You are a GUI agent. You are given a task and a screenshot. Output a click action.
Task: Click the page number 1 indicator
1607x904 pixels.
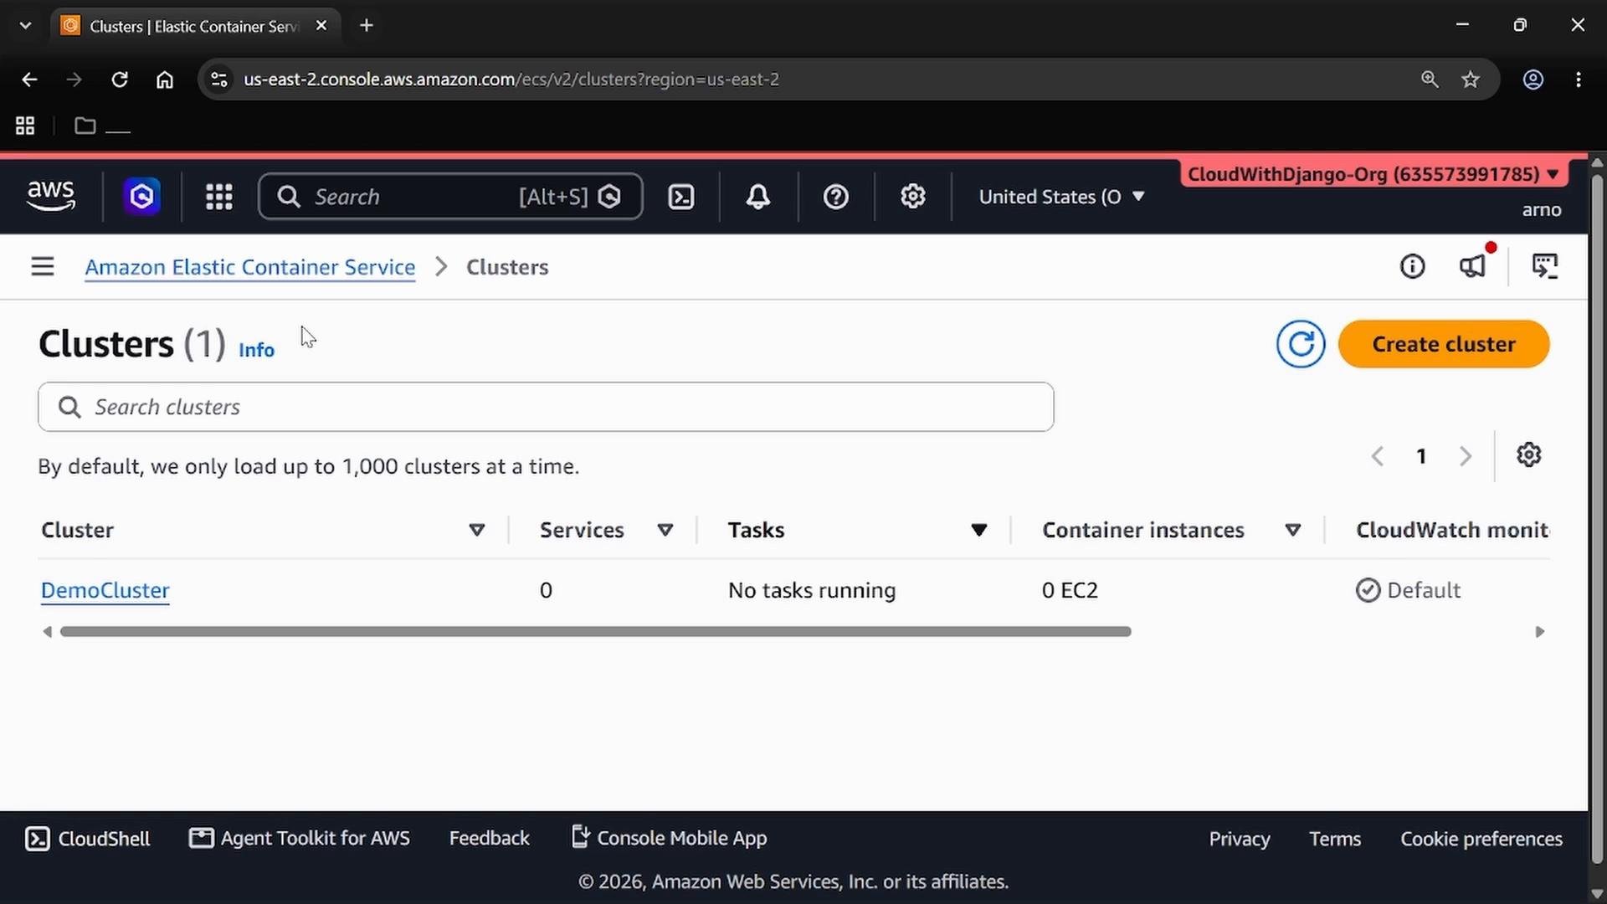point(1421,456)
